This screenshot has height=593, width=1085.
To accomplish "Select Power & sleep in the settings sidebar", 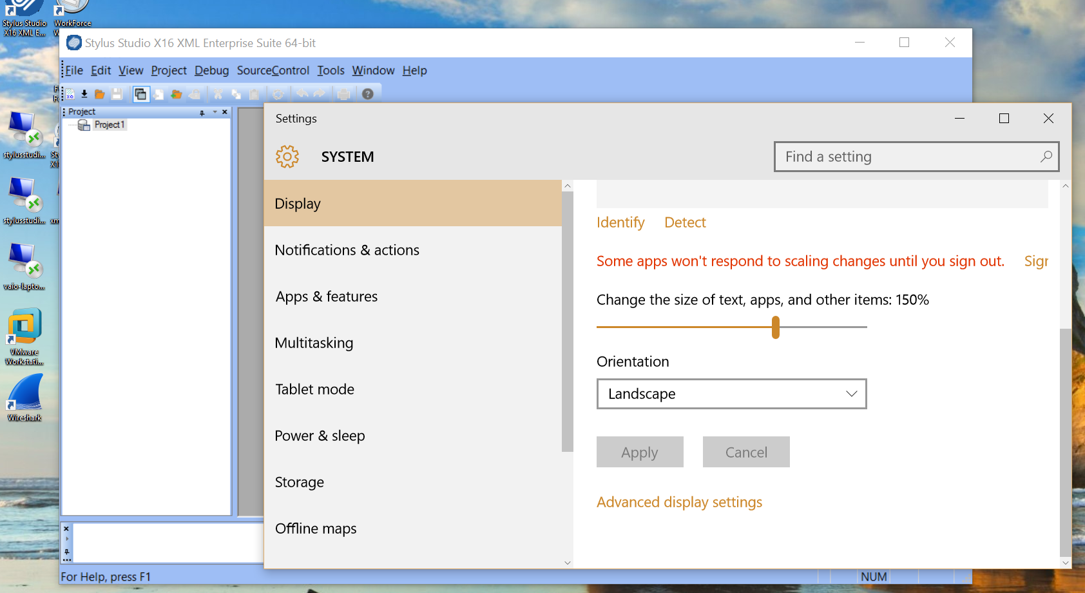I will click(x=320, y=436).
